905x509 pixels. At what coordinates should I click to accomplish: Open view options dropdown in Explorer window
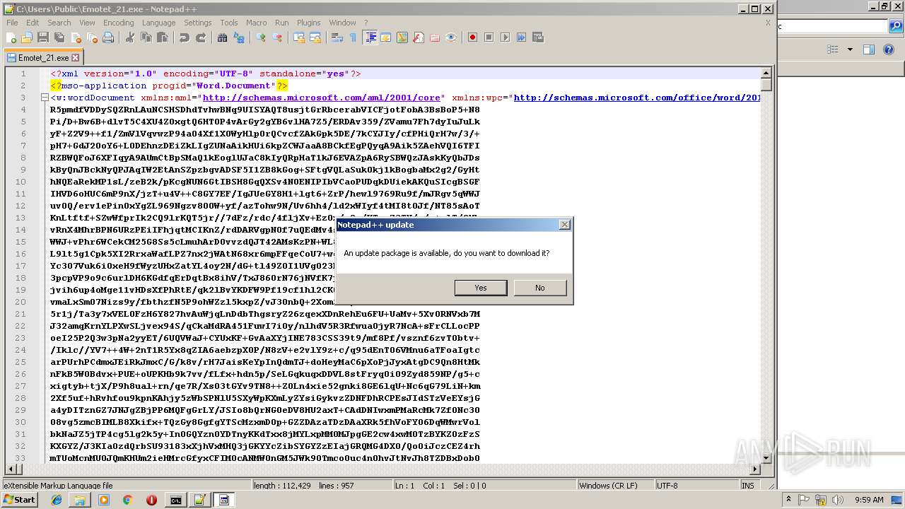(x=850, y=49)
